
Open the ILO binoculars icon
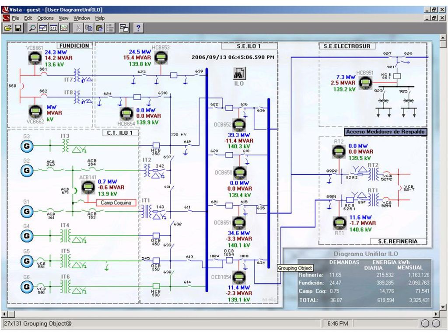tap(239, 73)
